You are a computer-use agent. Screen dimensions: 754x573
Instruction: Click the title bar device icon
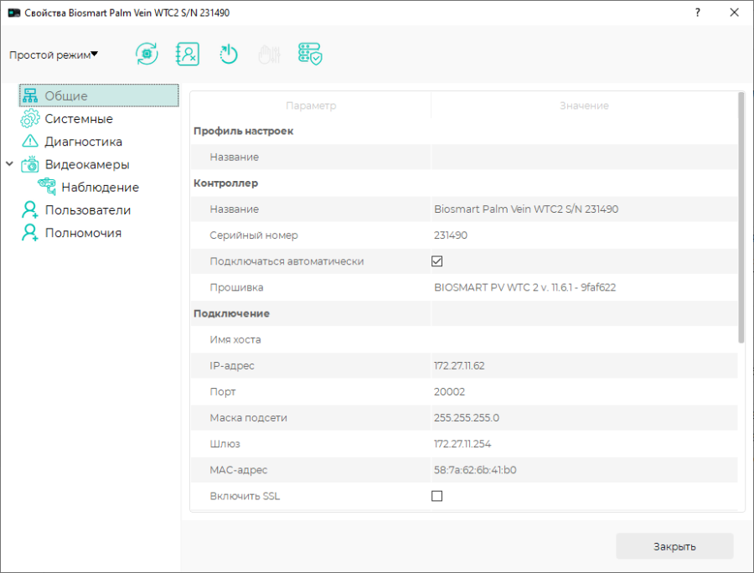click(x=14, y=13)
